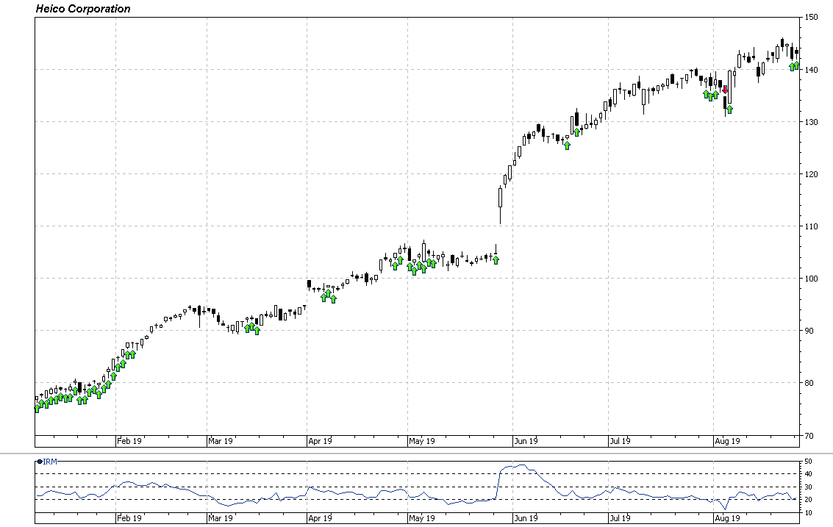
Task: Click the 140 price axis label
Action: tap(811, 70)
